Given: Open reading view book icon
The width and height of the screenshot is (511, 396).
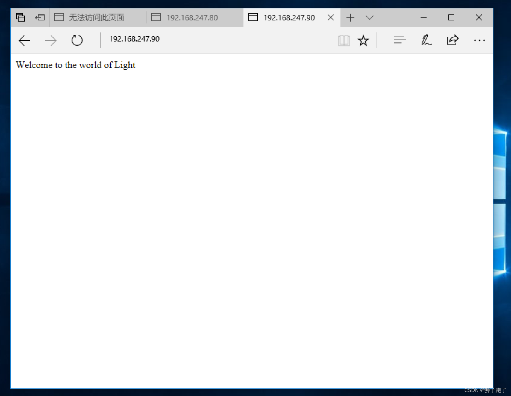Looking at the screenshot, I should point(344,40).
